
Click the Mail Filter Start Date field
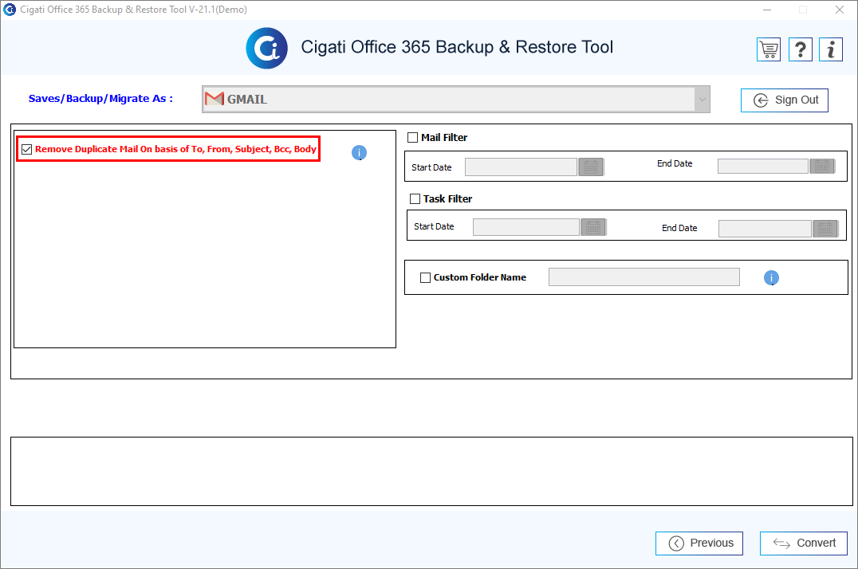point(521,167)
